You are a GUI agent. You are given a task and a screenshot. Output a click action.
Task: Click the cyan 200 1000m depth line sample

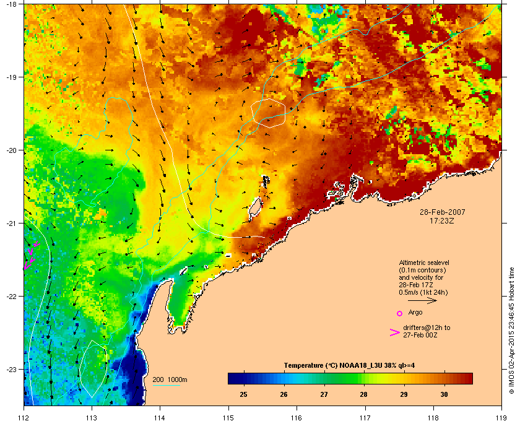(167, 386)
